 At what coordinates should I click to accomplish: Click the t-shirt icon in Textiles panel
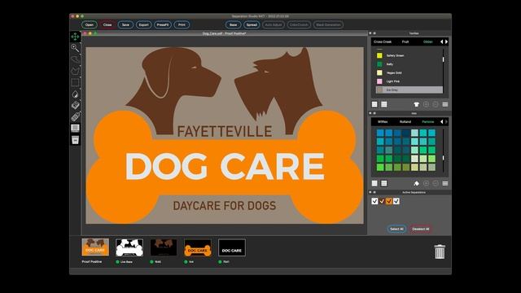coord(416,104)
